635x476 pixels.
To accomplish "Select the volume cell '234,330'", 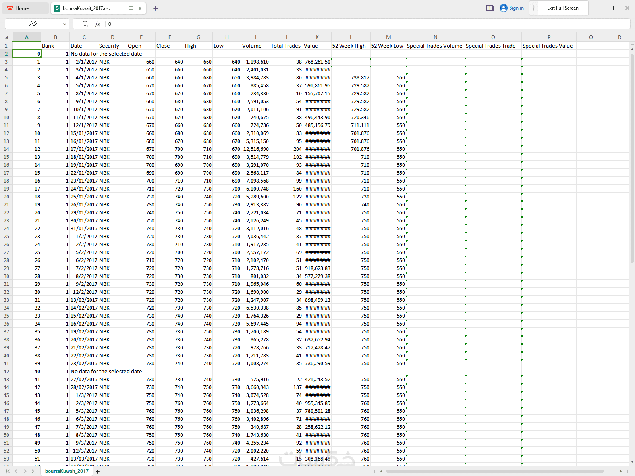I will tap(255, 93).
